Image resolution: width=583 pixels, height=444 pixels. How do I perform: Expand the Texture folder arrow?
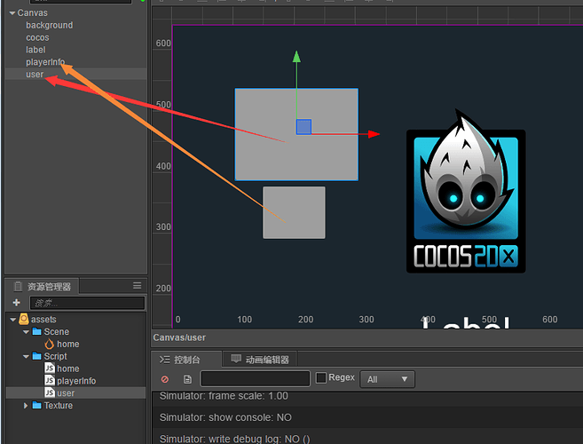point(26,405)
